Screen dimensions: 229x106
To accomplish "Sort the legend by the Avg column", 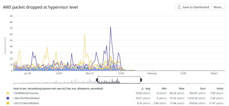I will point(148,88).
